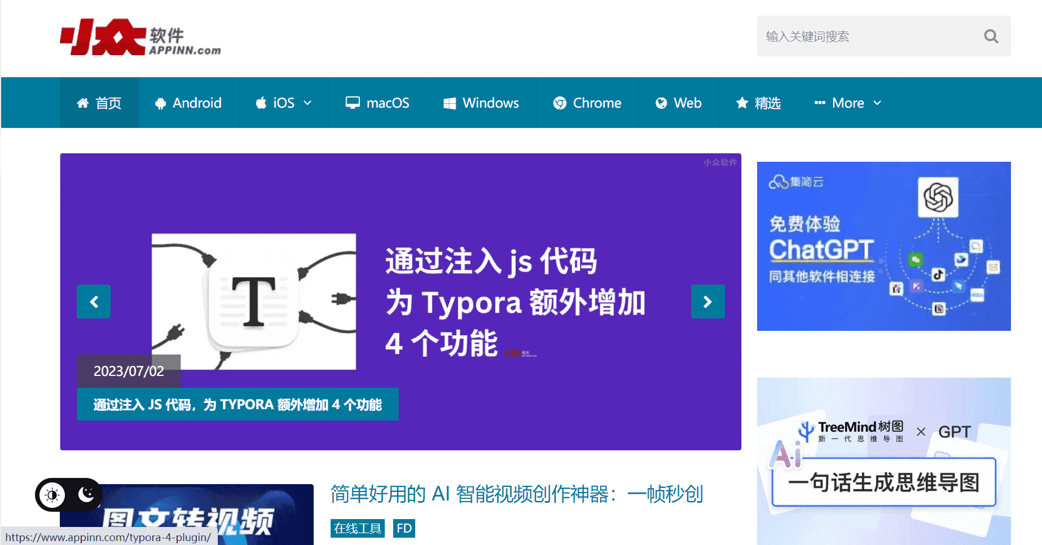
Task: Open 简单好用的 AI 智能视频创作神器 article
Action: pos(516,494)
